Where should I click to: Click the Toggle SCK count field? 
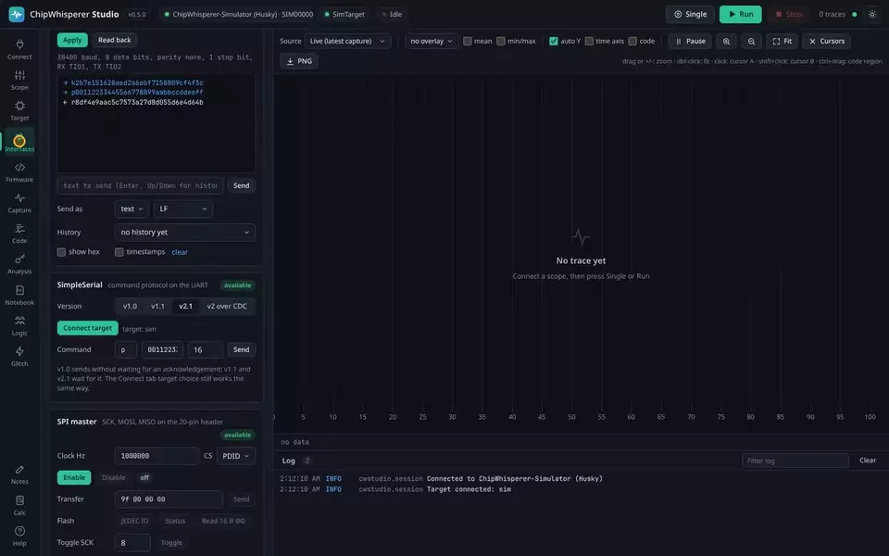click(132, 542)
